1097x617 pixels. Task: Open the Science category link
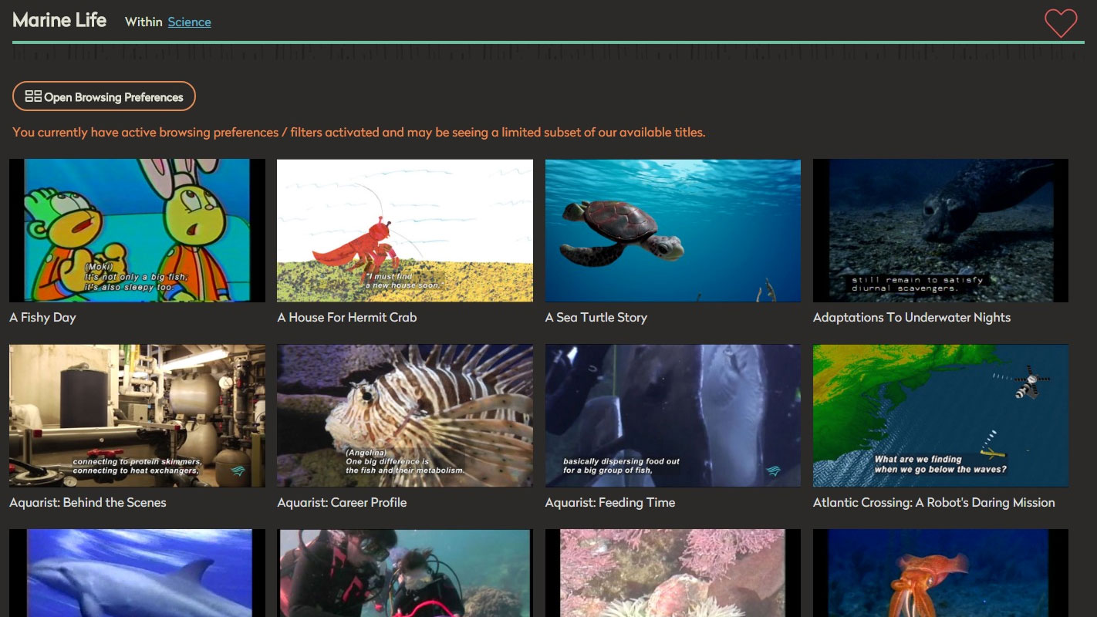pyautogui.click(x=189, y=22)
